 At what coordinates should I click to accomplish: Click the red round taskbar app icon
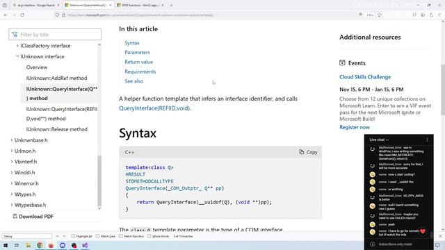[51, 245]
